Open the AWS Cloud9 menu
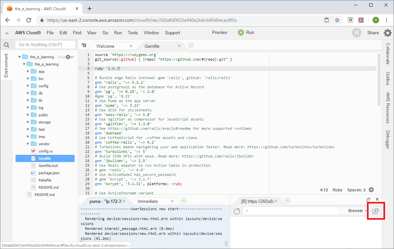Image resolution: width=394 pixels, height=249 pixels. tap(28, 33)
